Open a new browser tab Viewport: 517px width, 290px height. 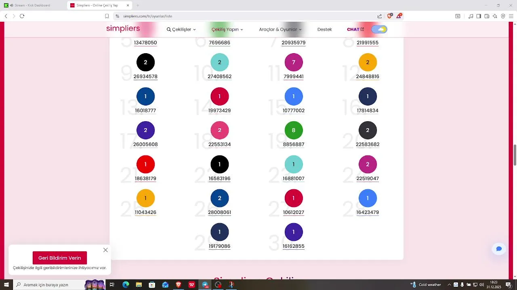tap(138, 5)
